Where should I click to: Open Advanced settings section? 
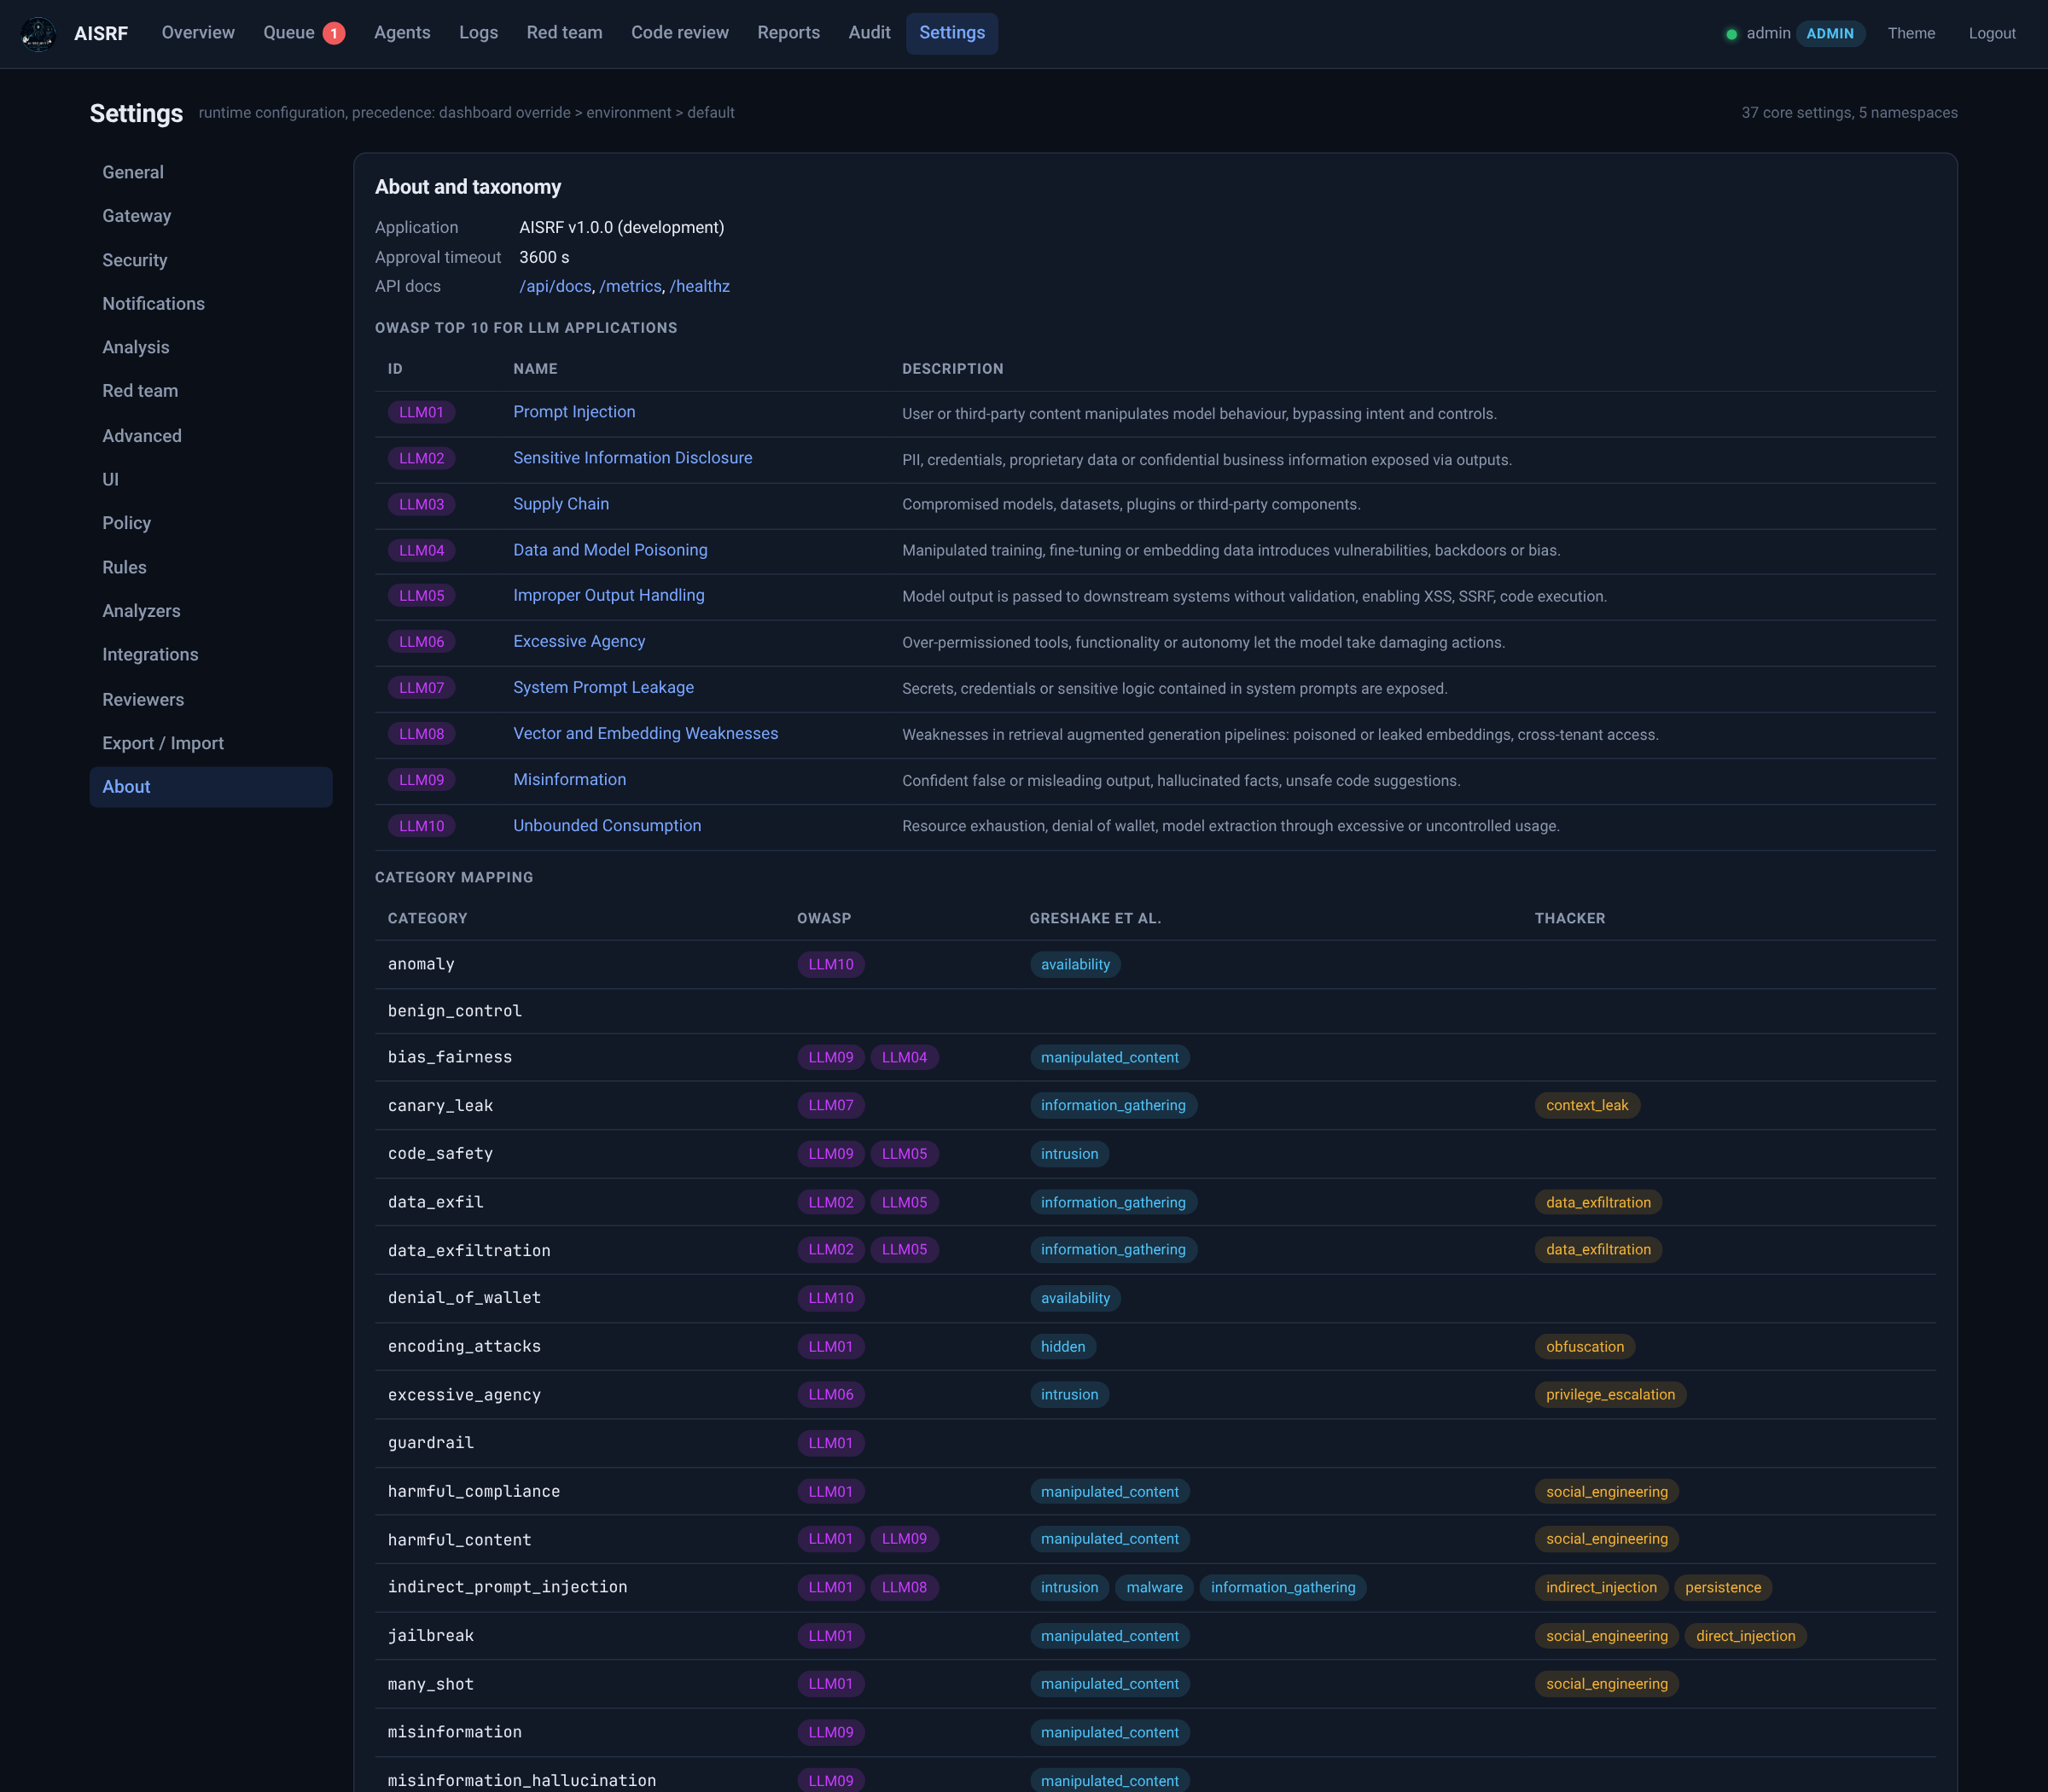(x=211, y=436)
